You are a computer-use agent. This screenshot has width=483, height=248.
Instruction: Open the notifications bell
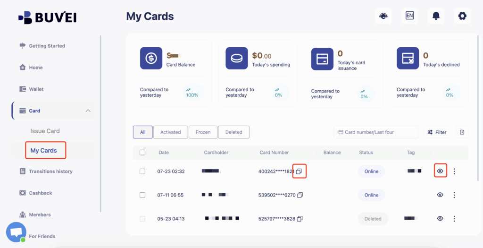tap(436, 16)
